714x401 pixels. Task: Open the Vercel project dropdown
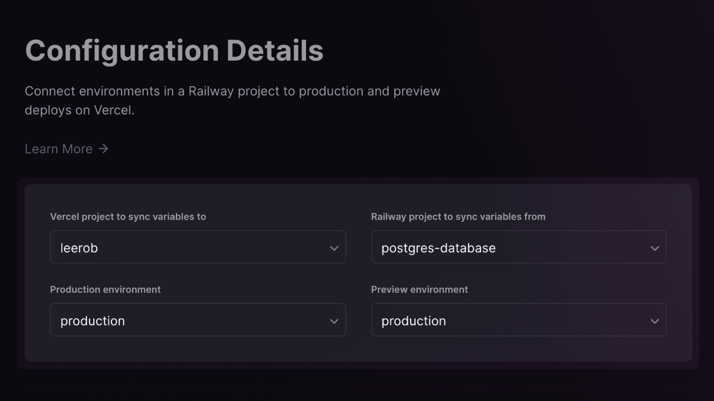tap(198, 247)
